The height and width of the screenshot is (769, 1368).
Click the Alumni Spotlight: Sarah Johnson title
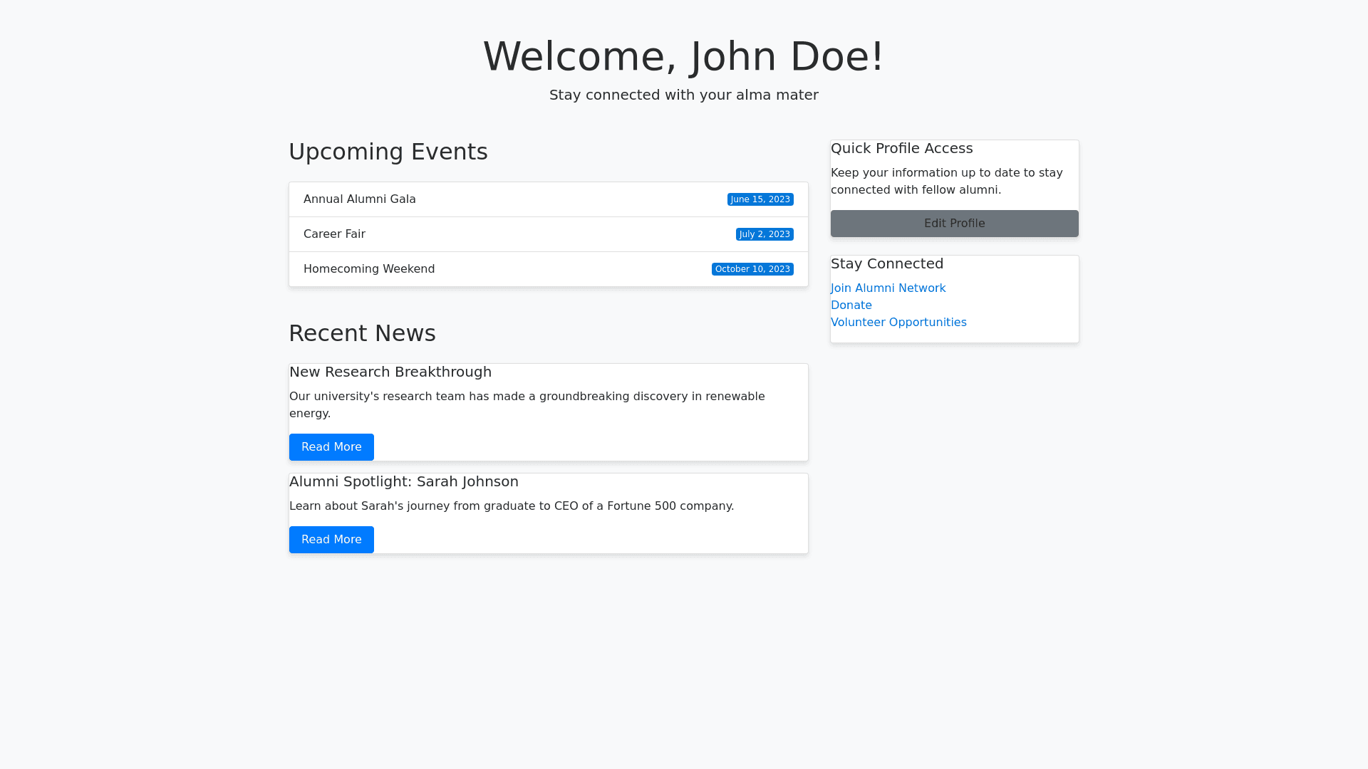click(404, 482)
